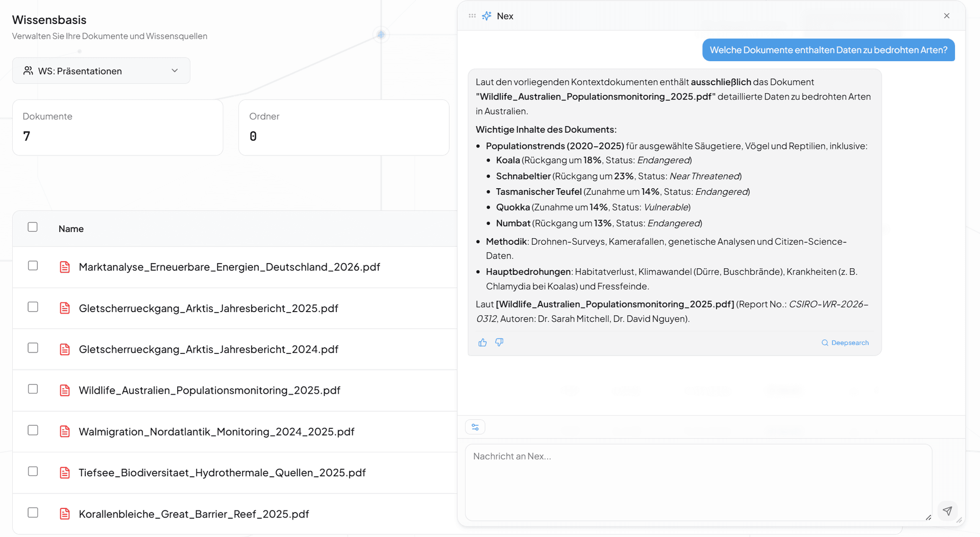Open the chat settings sliders icon
The height and width of the screenshot is (537, 980).
pyautogui.click(x=475, y=427)
